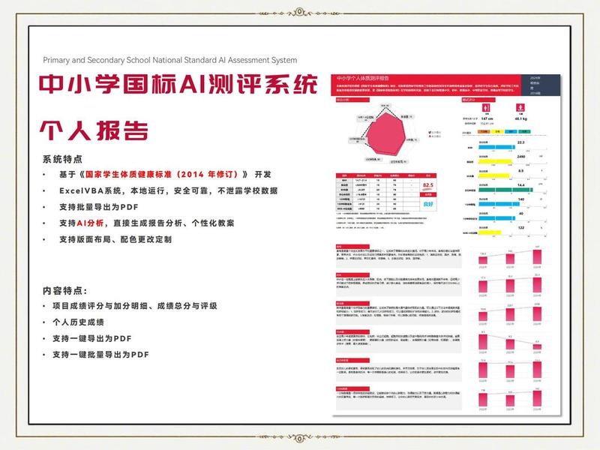The width and height of the screenshot is (600, 450).
Task: Click the radar chart in the report
Action: pos(385,132)
